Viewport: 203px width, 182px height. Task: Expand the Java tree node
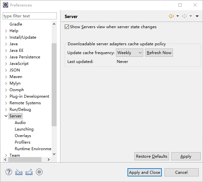(6, 44)
